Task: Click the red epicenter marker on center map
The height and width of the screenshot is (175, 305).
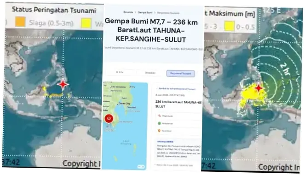Action: tap(109, 119)
